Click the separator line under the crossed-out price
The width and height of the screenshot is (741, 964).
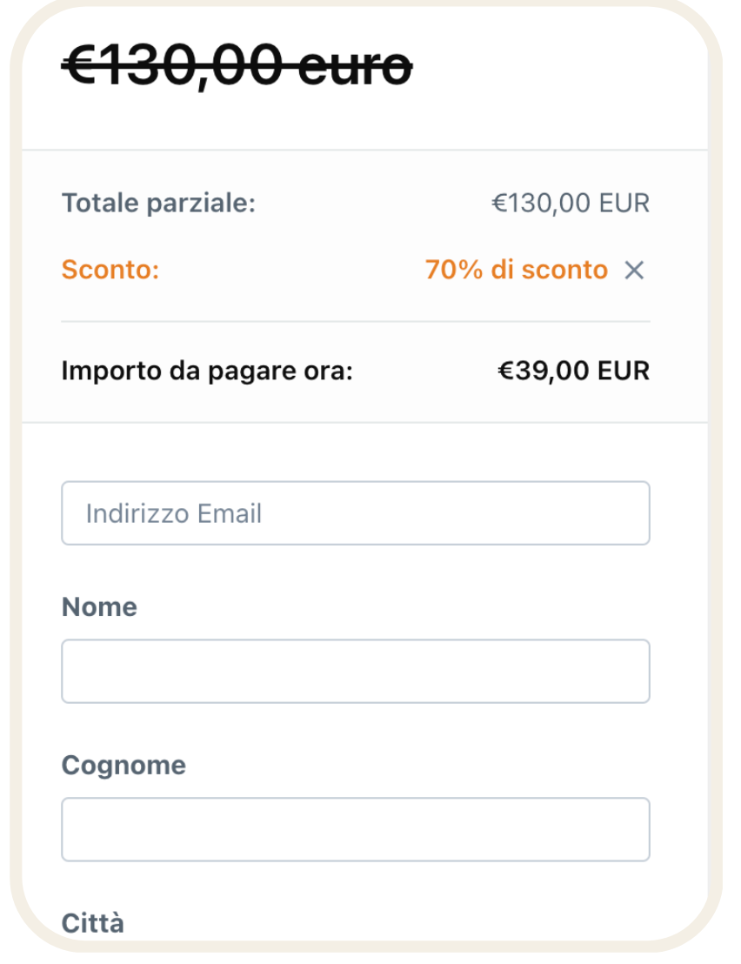pyautogui.click(x=365, y=151)
